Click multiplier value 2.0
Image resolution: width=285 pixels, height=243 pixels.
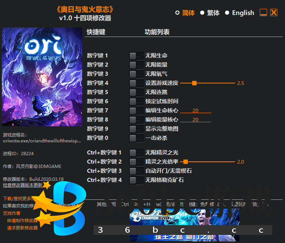tap(240, 162)
